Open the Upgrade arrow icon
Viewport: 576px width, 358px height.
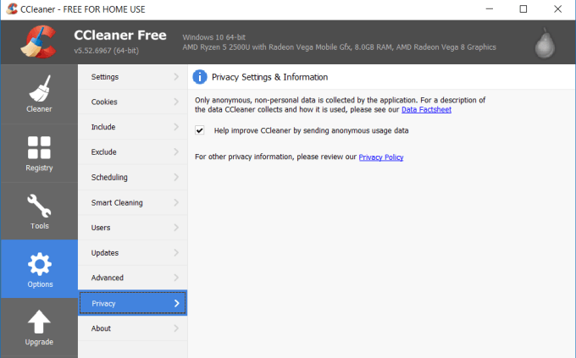pos(39,322)
